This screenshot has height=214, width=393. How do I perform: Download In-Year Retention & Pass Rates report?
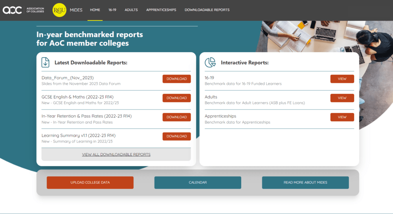[x=176, y=117]
